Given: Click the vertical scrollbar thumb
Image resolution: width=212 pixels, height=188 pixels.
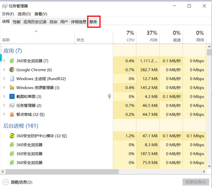Looking at the screenshot, I should click(209, 52).
